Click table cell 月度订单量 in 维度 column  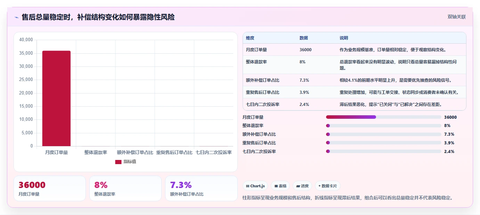257,50
